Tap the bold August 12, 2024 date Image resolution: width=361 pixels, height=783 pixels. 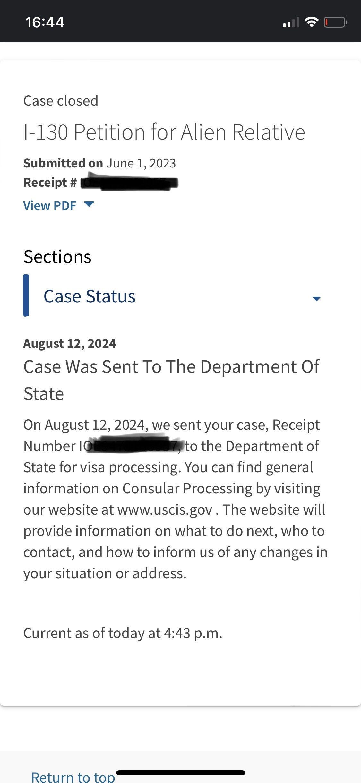[70, 344]
